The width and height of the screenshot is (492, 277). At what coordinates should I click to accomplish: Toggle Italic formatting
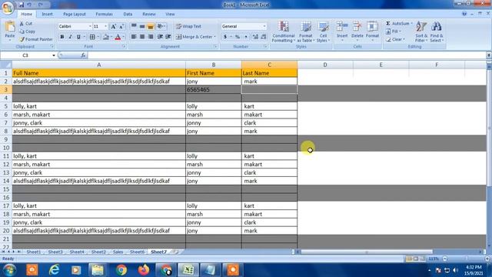[x=70, y=37]
